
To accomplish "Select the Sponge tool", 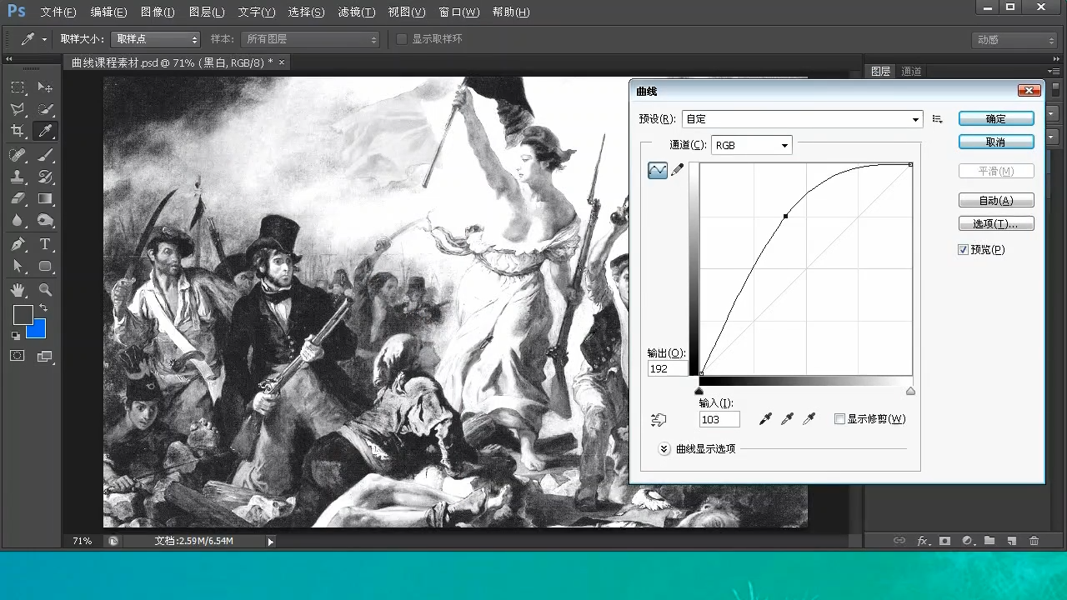I will [45, 220].
